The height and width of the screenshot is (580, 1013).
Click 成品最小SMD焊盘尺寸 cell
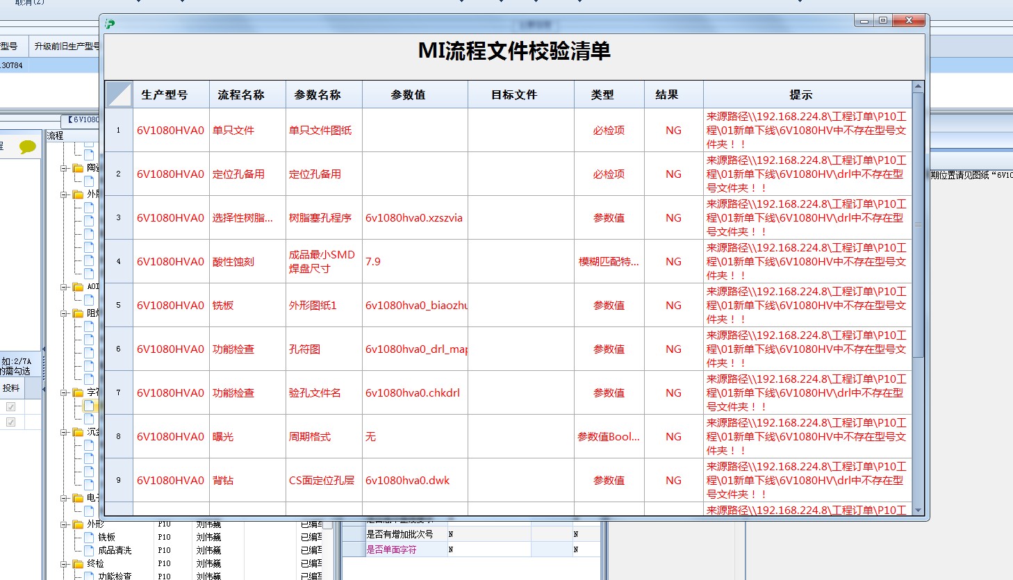[324, 261]
